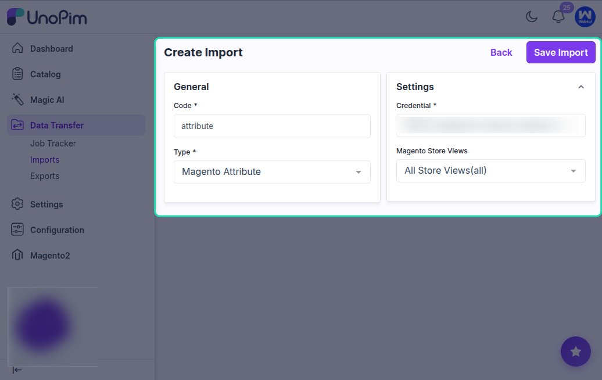The width and height of the screenshot is (602, 380).
Task: Open the Webkul user avatar menu
Action: click(585, 16)
